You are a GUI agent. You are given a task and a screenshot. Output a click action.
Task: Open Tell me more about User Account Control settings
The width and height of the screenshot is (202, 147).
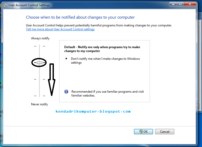[x=60, y=29]
